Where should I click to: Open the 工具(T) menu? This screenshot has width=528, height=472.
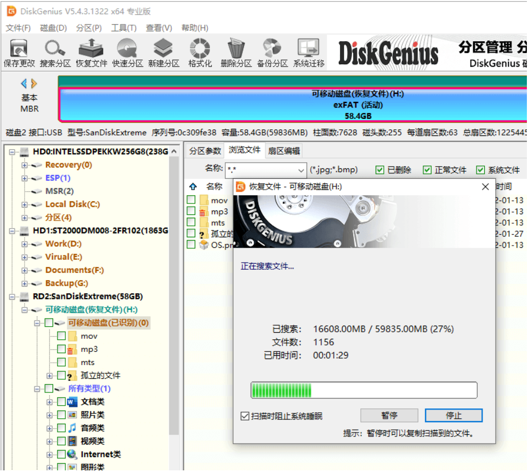pyautogui.click(x=123, y=28)
